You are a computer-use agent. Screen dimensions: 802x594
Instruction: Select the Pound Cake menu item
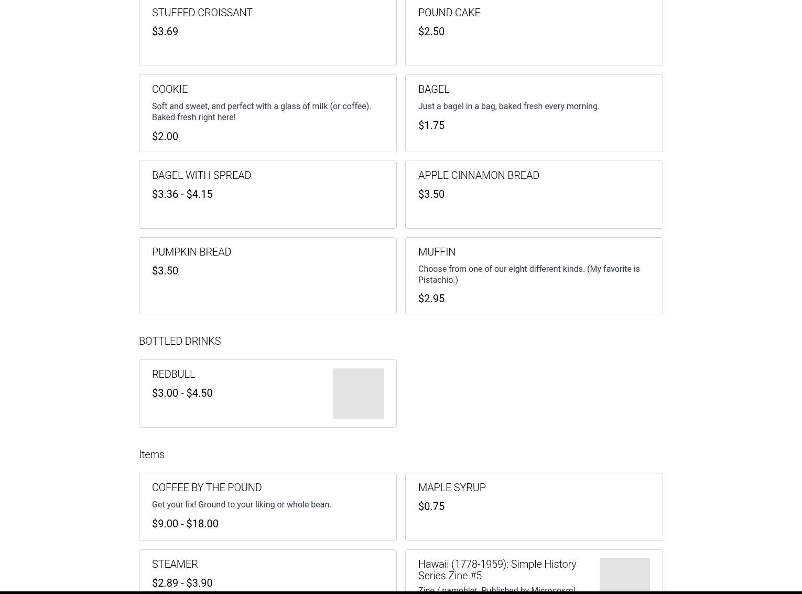point(534,33)
